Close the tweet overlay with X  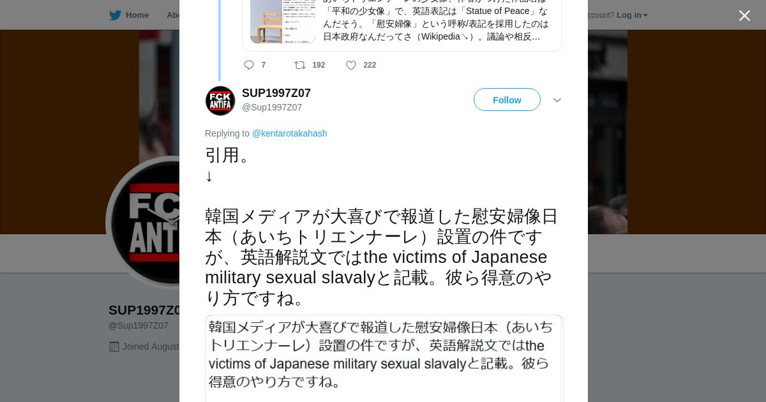tap(744, 15)
